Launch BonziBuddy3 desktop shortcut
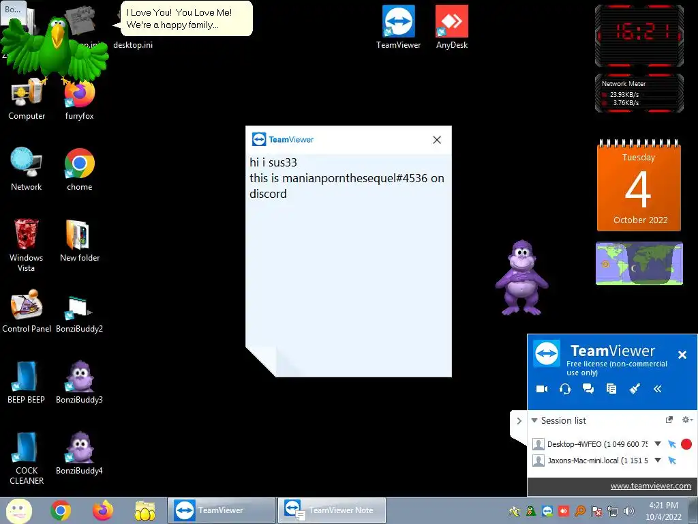 [79, 382]
